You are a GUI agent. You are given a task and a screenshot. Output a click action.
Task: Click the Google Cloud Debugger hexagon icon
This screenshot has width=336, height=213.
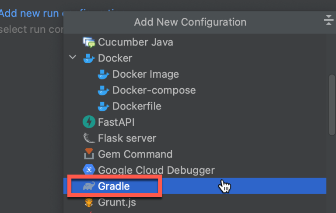point(89,170)
